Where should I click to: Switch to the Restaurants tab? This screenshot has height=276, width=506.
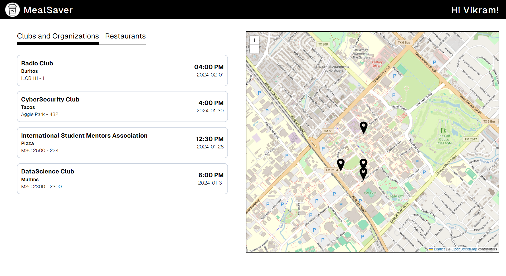pos(125,36)
